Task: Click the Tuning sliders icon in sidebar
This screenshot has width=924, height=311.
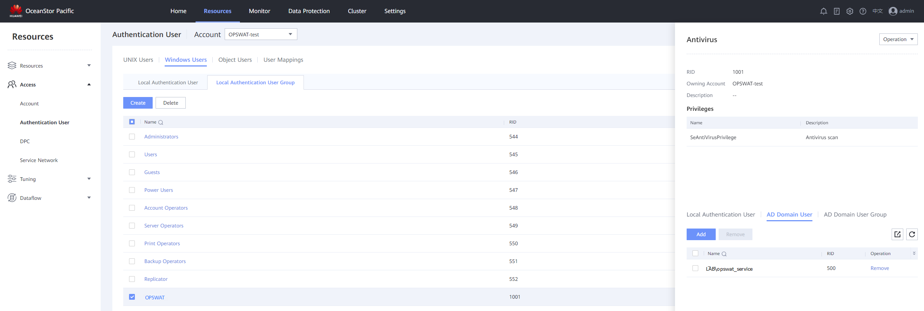Action: [x=12, y=179]
